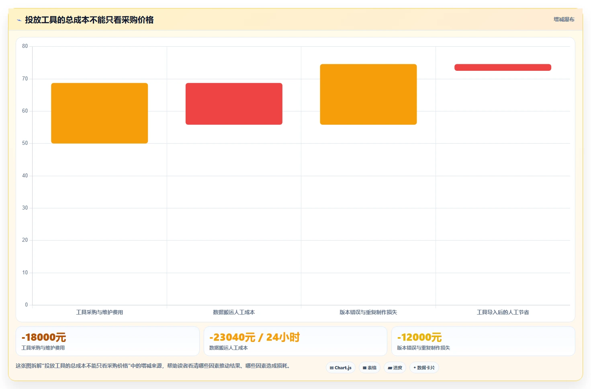Click the -23040元 / 24小时 value card
This screenshot has height=389, width=591.
tap(295, 341)
